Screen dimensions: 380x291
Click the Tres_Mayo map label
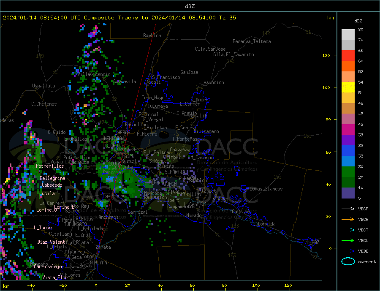(153, 98)
